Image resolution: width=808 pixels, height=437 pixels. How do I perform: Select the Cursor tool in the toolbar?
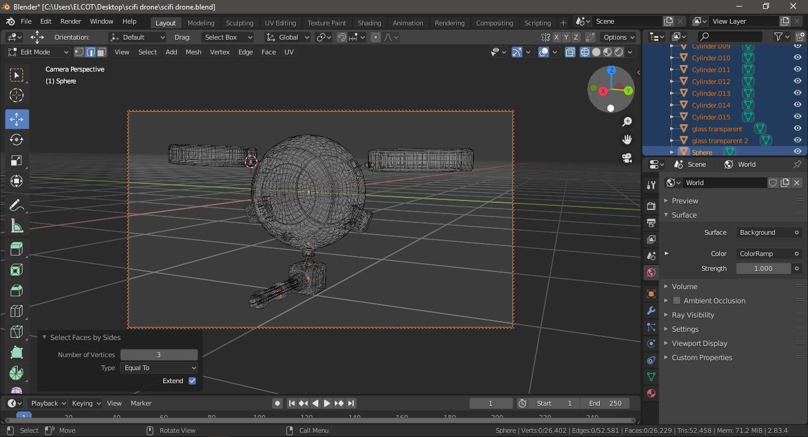click(x=16, y=95)
